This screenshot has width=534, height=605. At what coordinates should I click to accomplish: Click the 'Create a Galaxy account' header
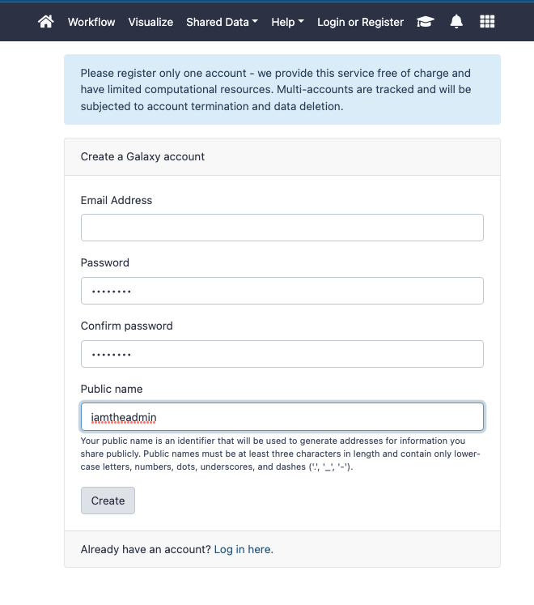tap(142, 156)
